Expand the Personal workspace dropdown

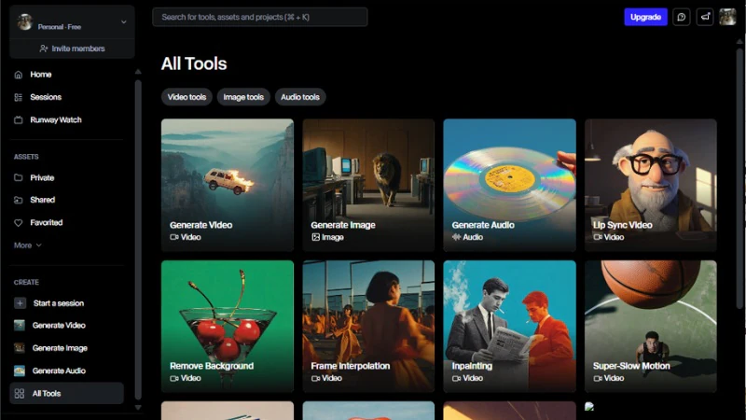pos(123,21)
